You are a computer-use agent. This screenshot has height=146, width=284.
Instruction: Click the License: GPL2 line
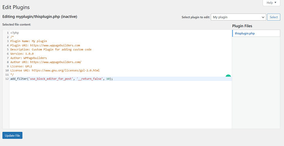point(21,66)
